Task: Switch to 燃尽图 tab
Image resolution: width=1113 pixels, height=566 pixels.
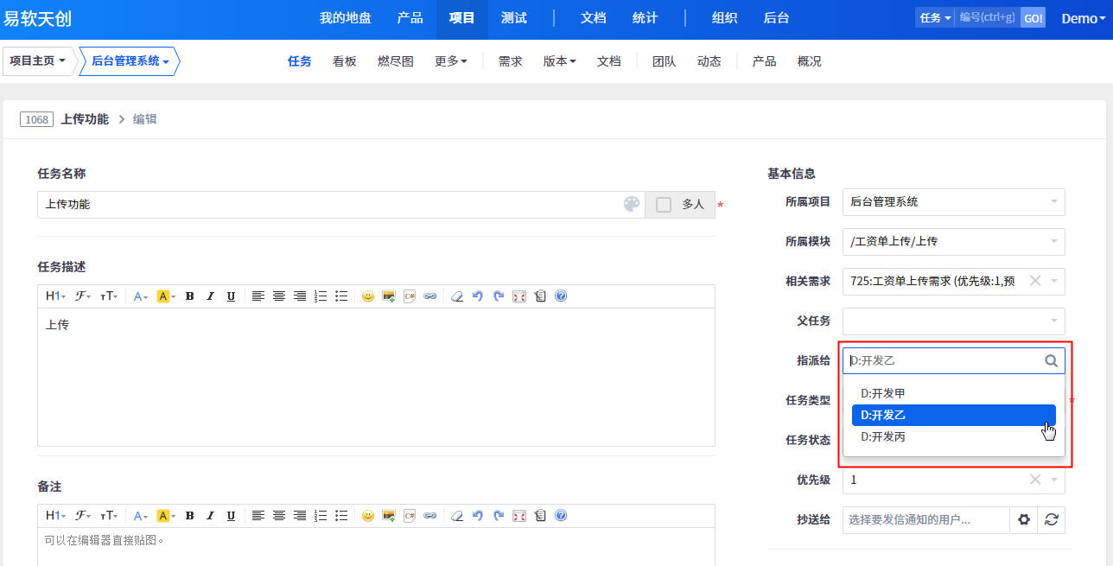Action: tap(396, 61)
